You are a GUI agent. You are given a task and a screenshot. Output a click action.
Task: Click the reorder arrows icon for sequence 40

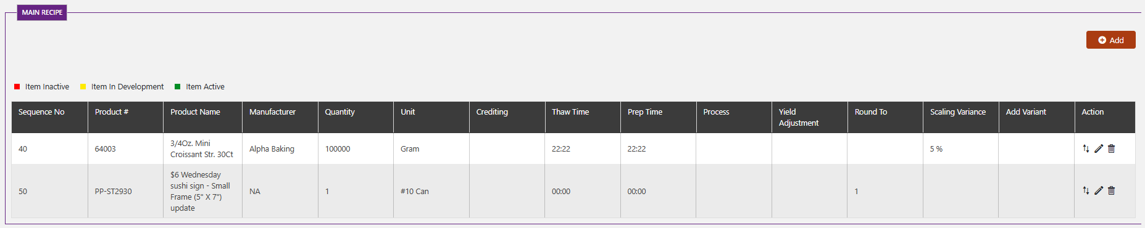1086,149
